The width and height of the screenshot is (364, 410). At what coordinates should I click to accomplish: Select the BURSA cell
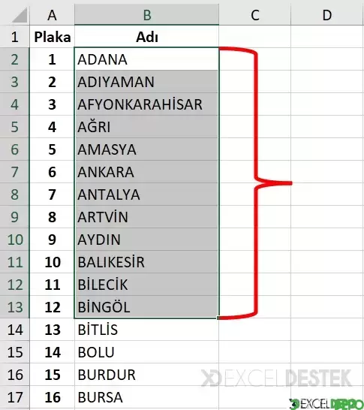tap(146, 397)
